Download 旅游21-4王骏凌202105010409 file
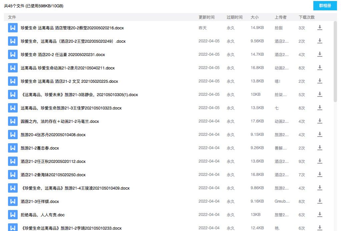Viewport: 341px width, 231px height. (320, 188)
